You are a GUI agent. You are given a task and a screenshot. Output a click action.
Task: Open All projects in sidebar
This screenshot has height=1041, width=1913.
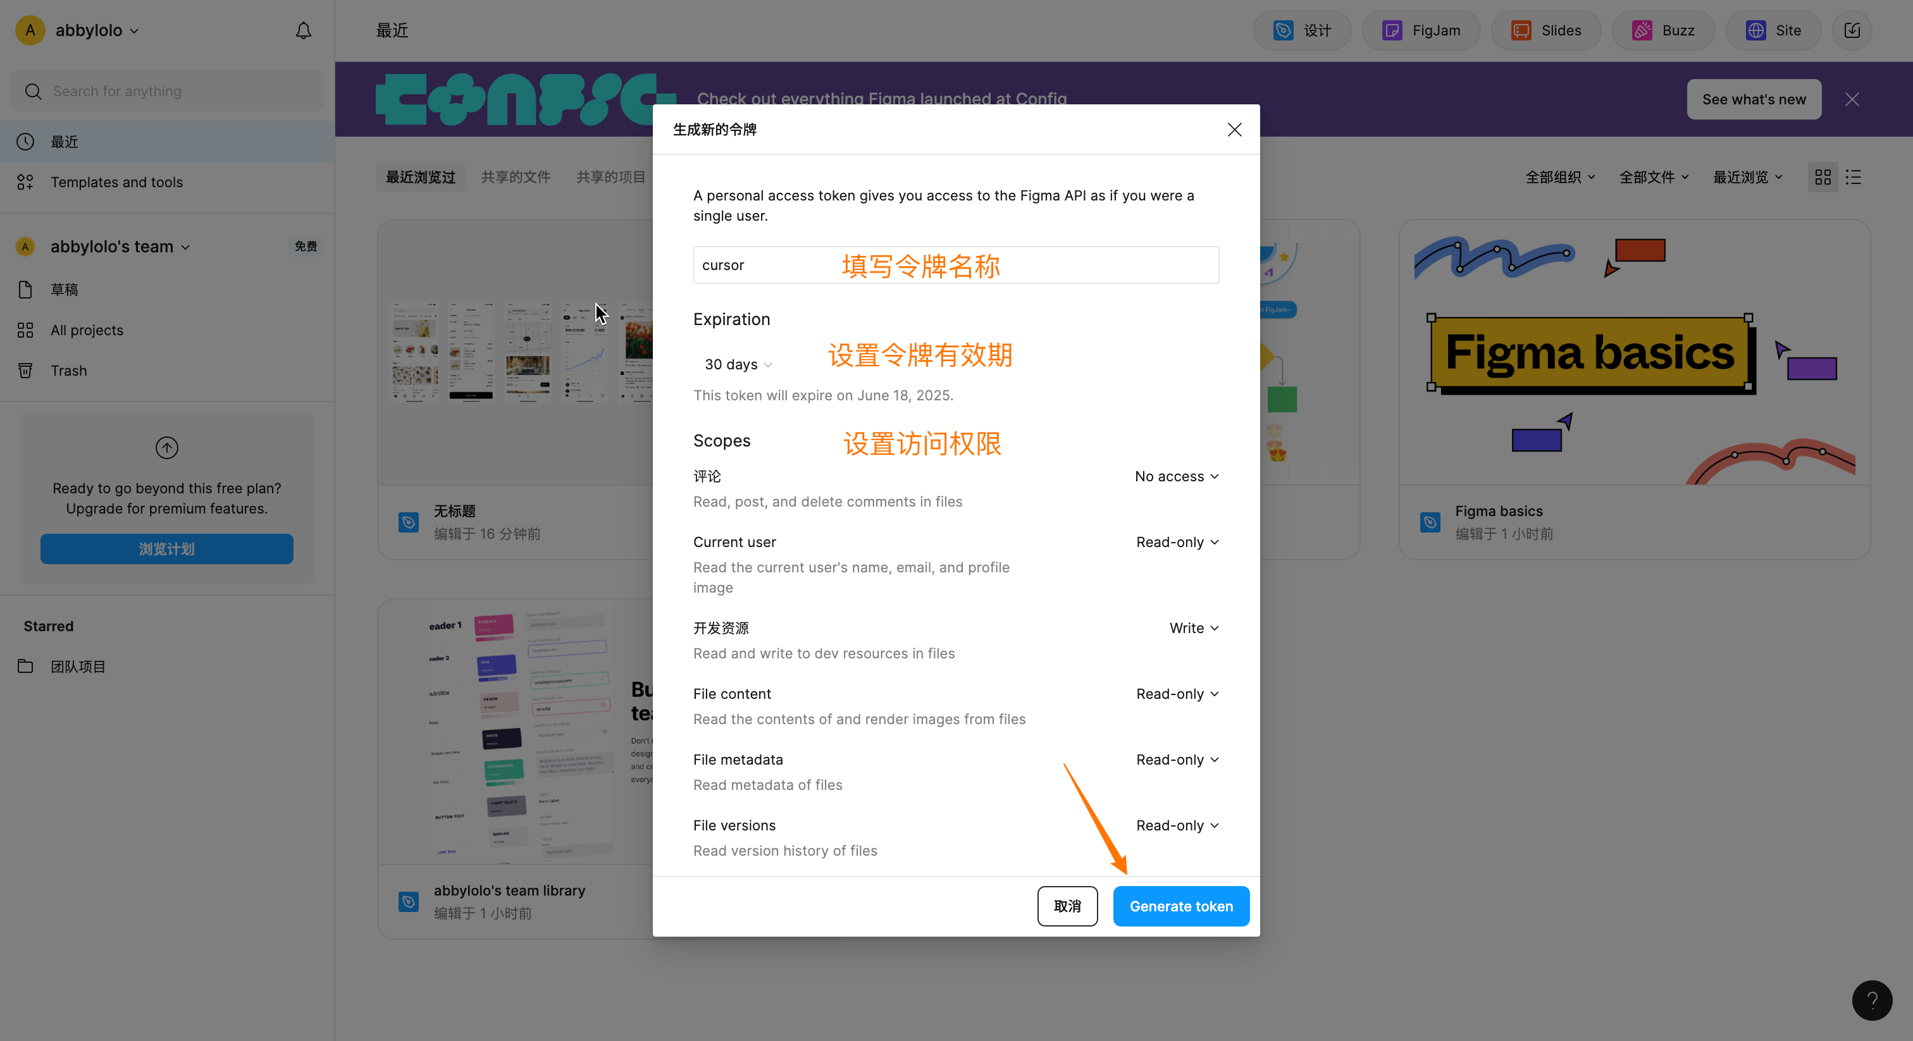point(167,330)
